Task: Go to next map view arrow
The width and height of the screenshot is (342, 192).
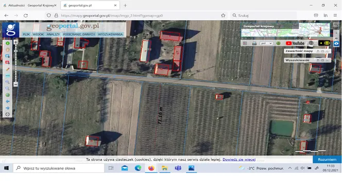Action: pos(7,108)
